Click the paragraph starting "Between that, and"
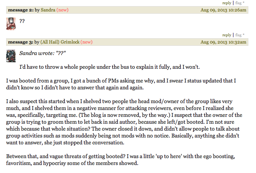 point(121,160)
